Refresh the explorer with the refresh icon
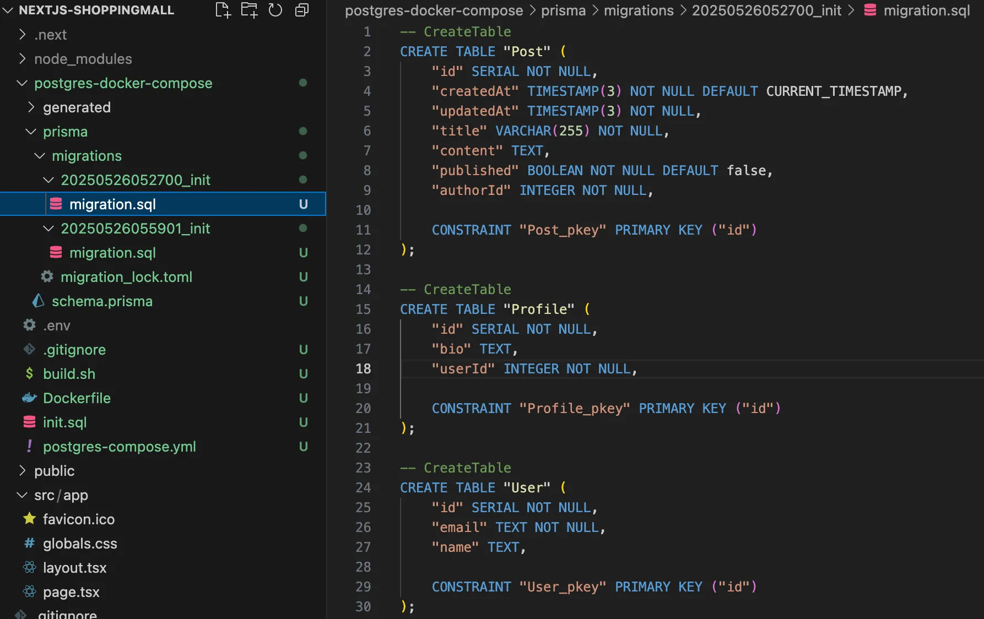The width and height of the screenshot is (984, 619). (275, 10)
